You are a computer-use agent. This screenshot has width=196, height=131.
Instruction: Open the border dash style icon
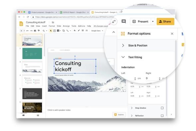coord(87,30)
